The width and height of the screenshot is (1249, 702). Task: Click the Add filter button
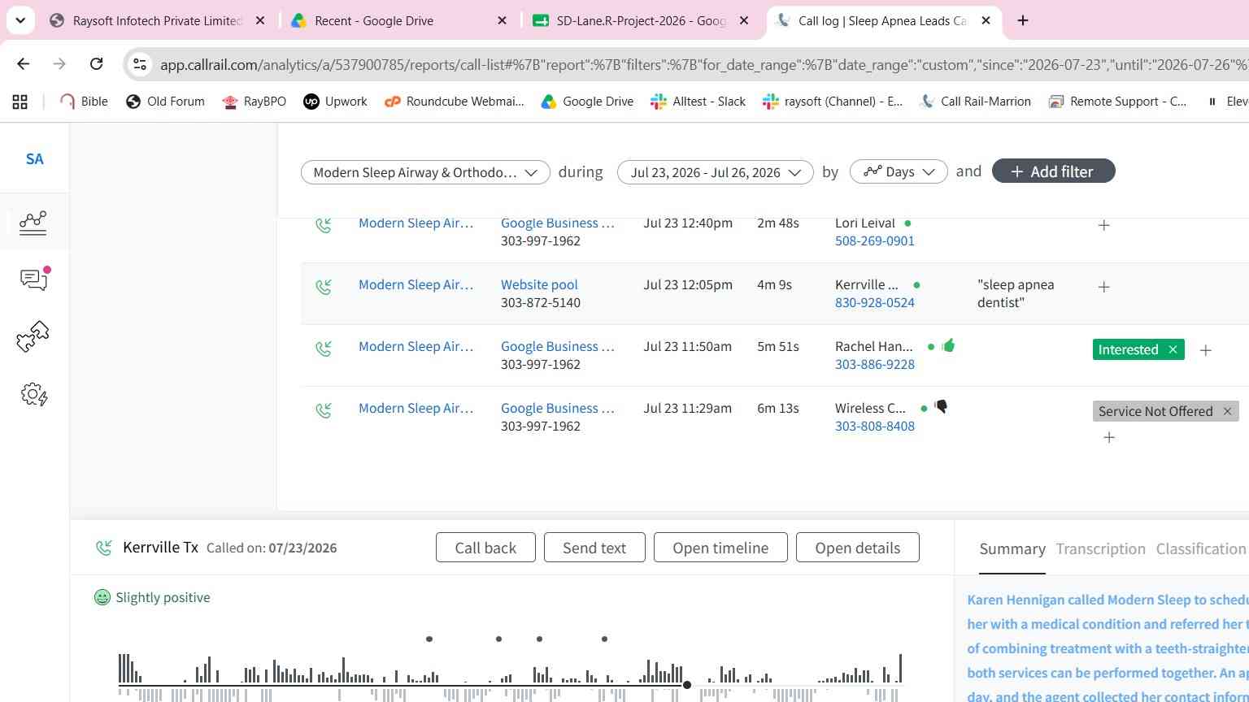pos(1053,171)
